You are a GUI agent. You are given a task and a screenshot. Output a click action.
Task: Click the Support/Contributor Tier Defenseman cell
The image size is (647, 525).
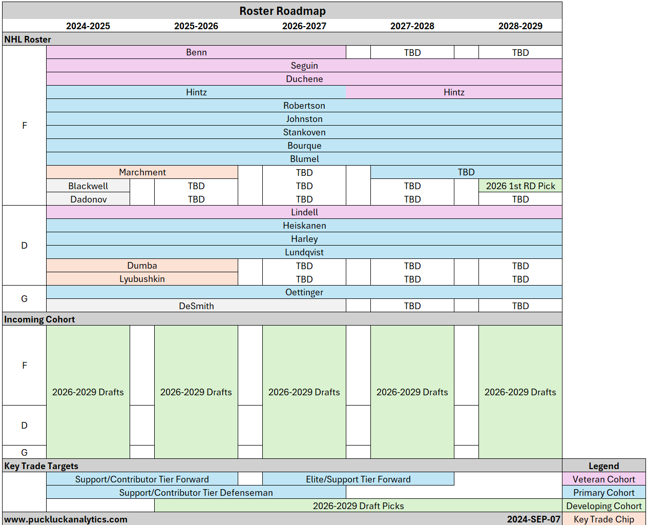[196, 492]
